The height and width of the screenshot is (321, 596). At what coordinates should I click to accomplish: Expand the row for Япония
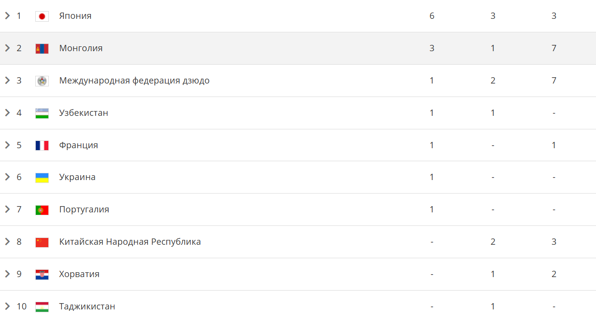click(x=7, y=16)
